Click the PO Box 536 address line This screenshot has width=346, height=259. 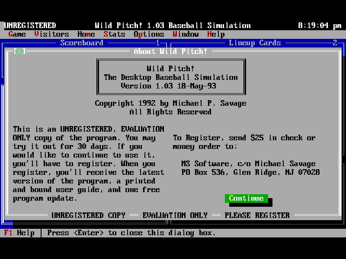[250, 172]
